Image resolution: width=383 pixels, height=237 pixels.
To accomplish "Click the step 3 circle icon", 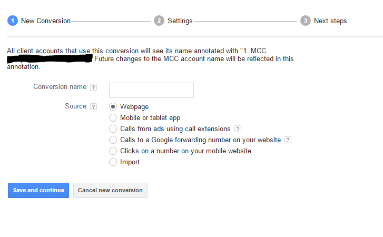I will [305, 21].
